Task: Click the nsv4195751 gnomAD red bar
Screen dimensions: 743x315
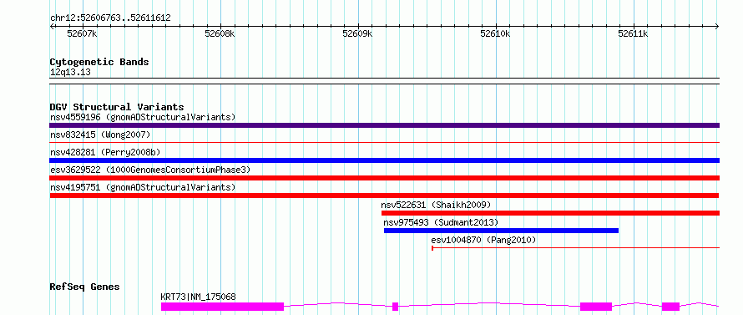Action: 384,196
